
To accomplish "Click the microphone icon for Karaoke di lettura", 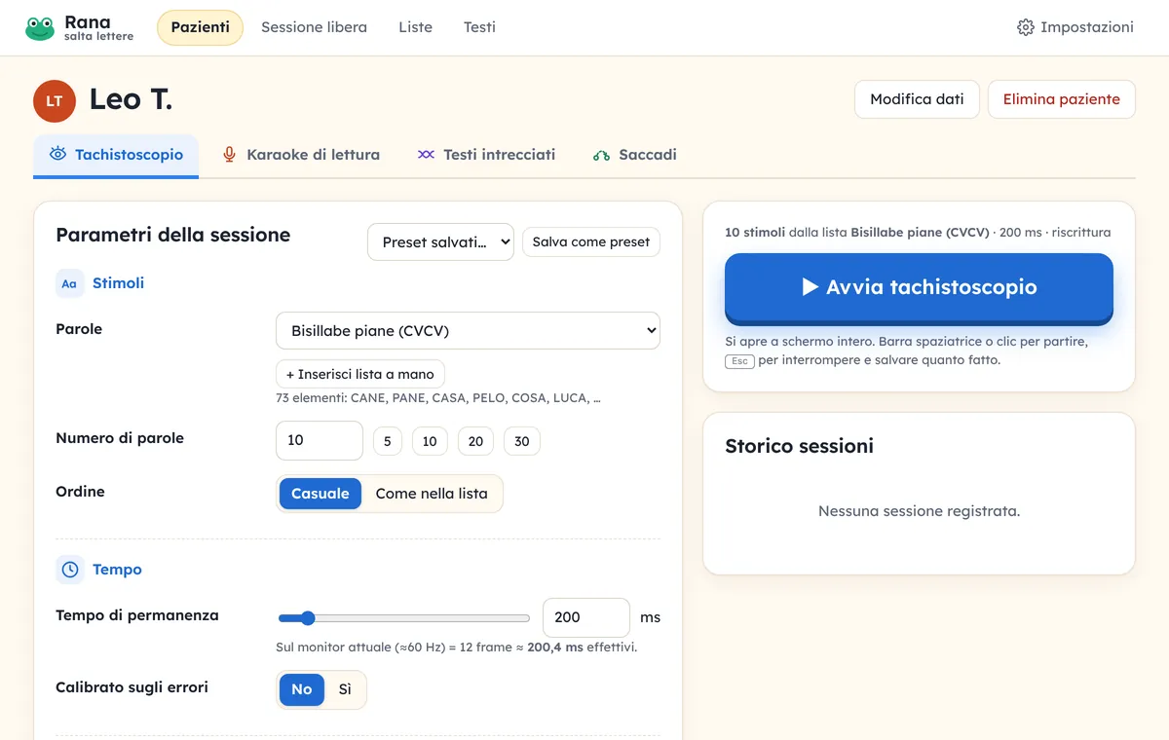I will click(x=229, y=154).
